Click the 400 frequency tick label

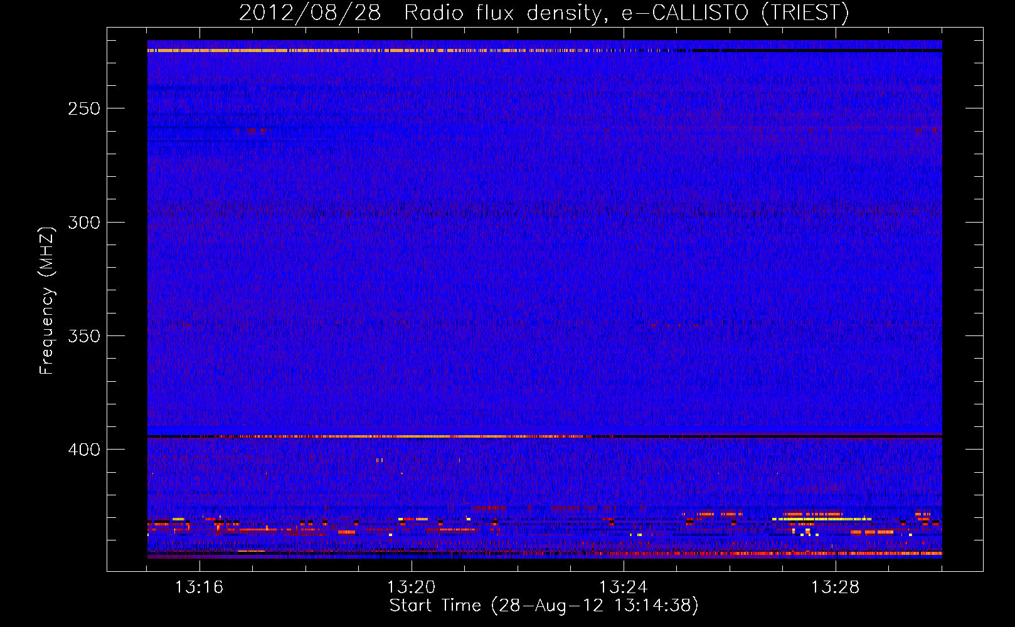pos(84,450)
